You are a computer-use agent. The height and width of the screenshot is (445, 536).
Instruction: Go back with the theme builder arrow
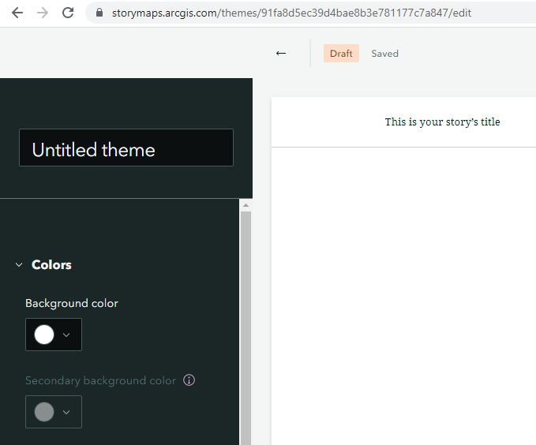pos(281,54)
